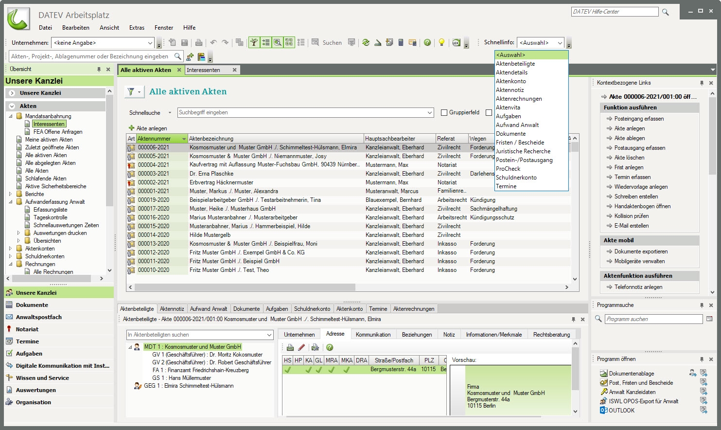Click Kollision prüfen in Funktion ausführen
Viewport: 721px width, 430px height.
631,216
